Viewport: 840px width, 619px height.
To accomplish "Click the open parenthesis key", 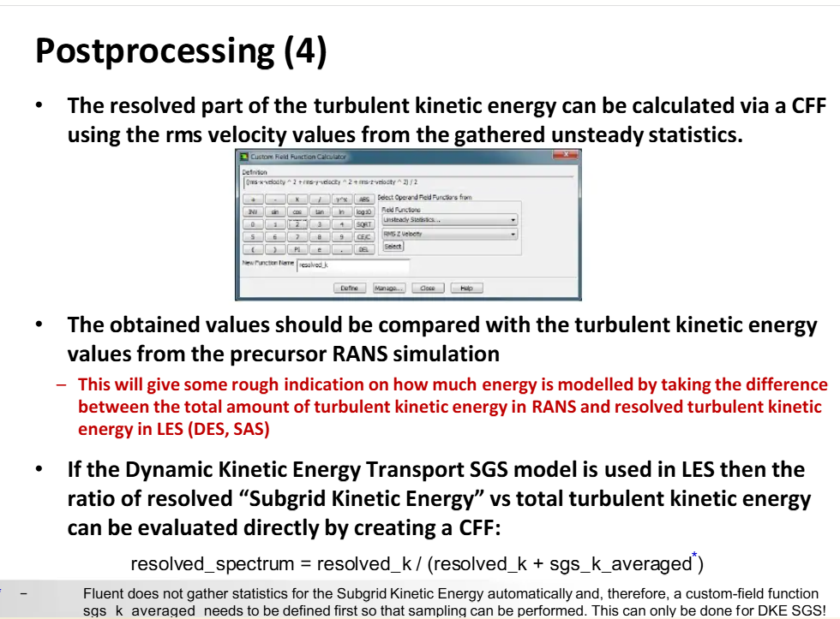I will (x=253, y=249).
